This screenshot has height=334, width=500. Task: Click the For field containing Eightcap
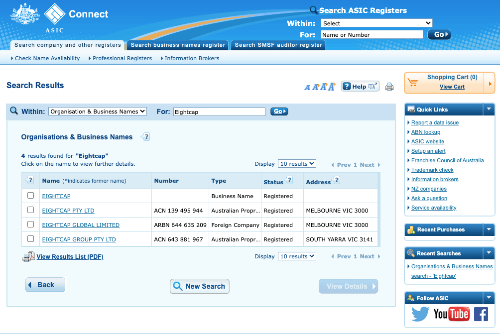[219, 112]
